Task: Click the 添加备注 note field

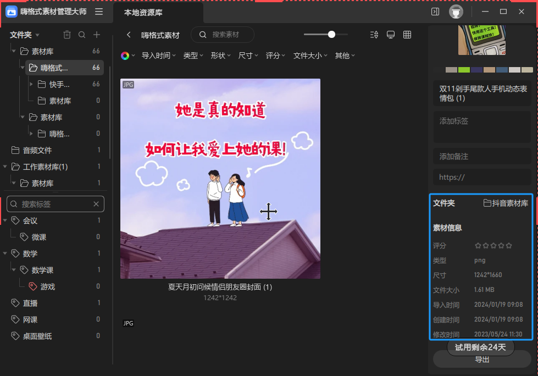Action: 482,157
